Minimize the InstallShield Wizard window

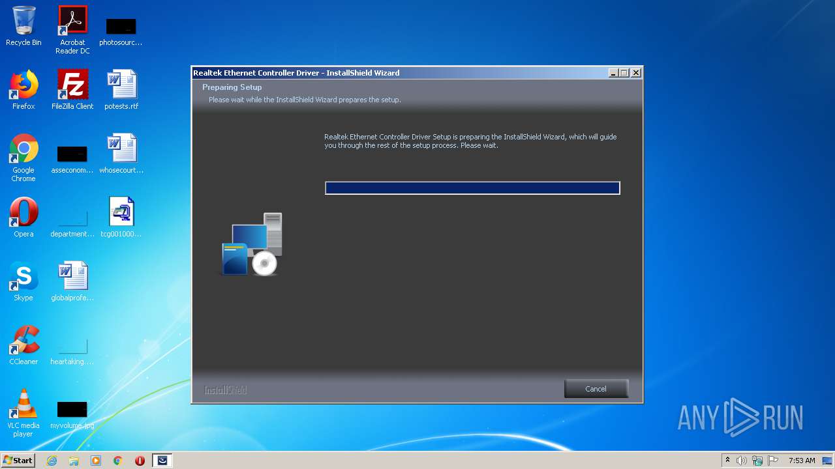click(x=613, y=73)
